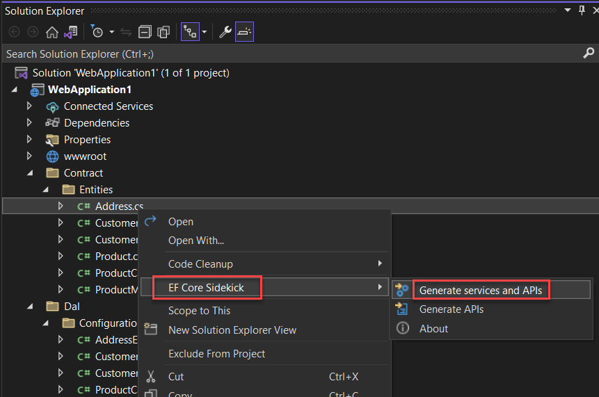Click the Collapse All icon
Screen dimensions: 599x397
pos(145,32)
